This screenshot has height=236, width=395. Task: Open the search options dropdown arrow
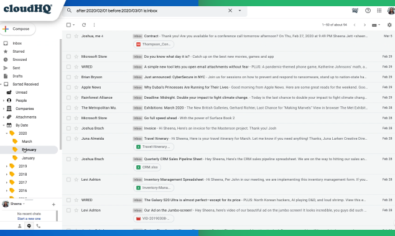pyautogui.click(x=239, y=11)
